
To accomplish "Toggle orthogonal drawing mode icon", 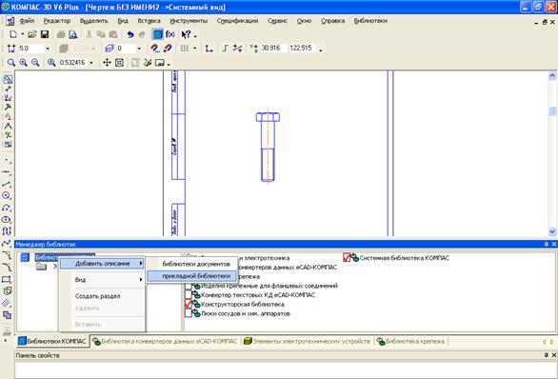I will click(x=225, y=48).
